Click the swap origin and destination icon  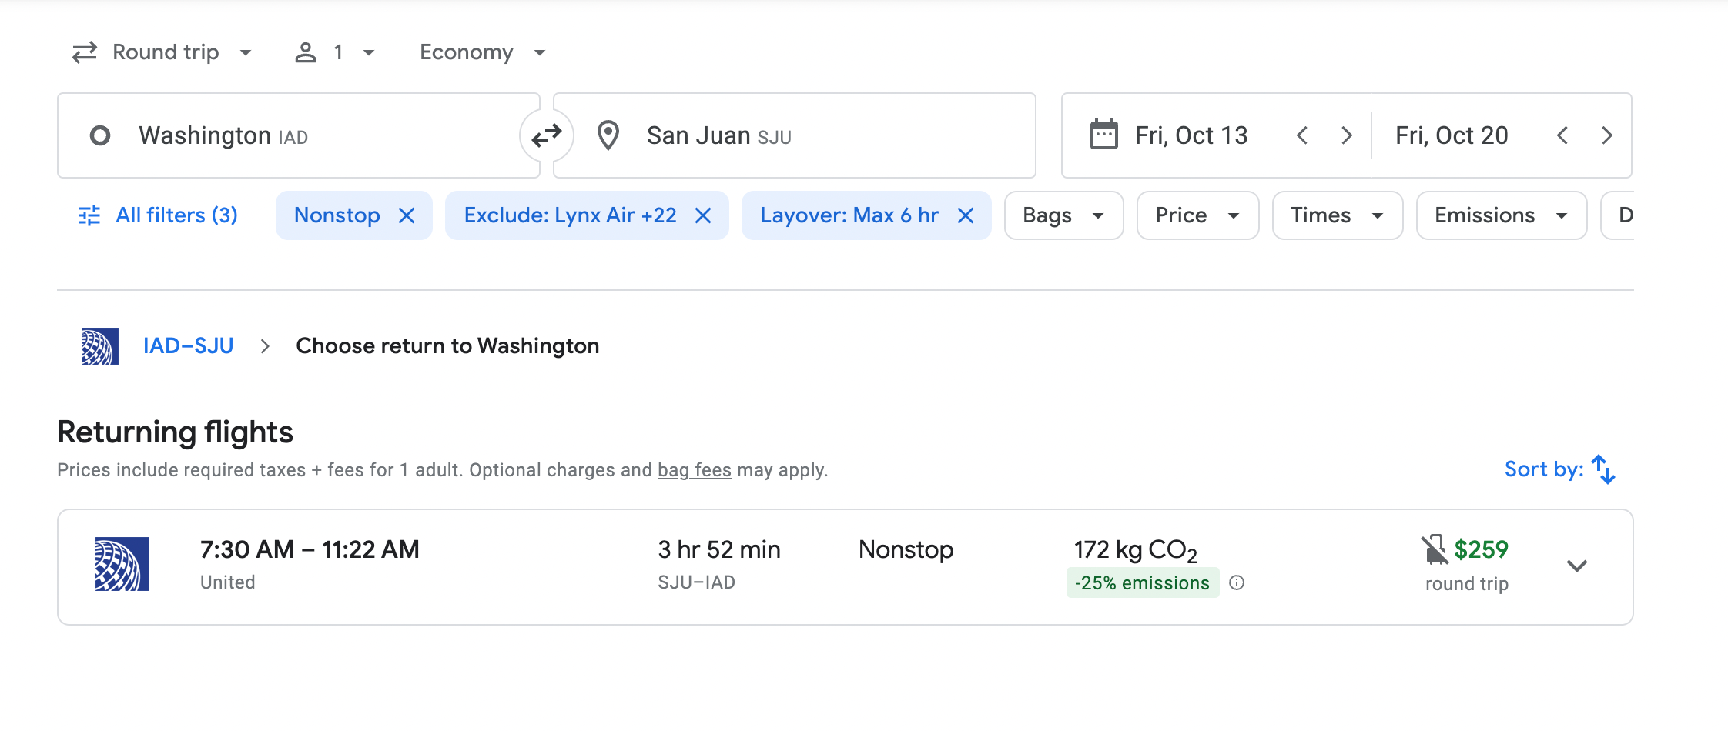547,136
